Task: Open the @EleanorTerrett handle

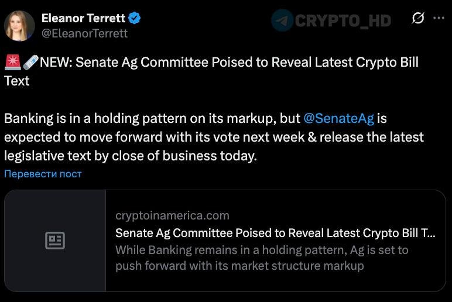Action: [84, 33]
